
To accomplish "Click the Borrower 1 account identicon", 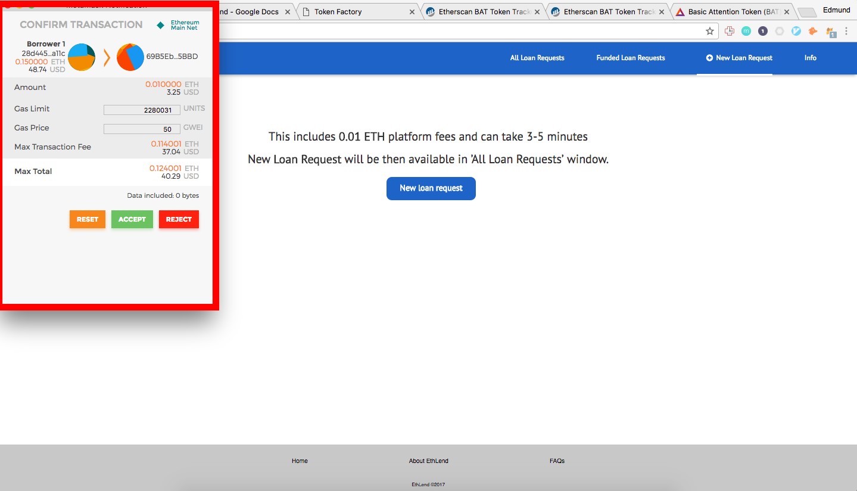I will tap(82, 57).
